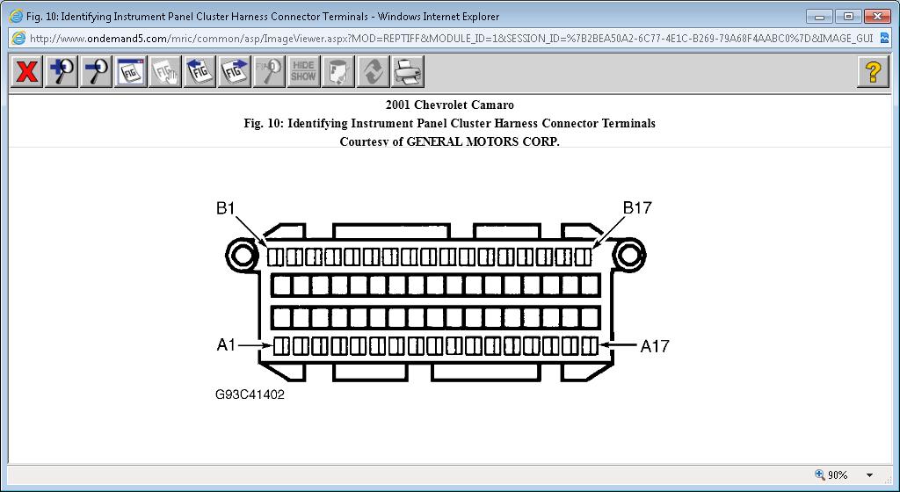900x492 pixels.
Task: Click the Fig. 10 caption text
Action: pos(449,123)
